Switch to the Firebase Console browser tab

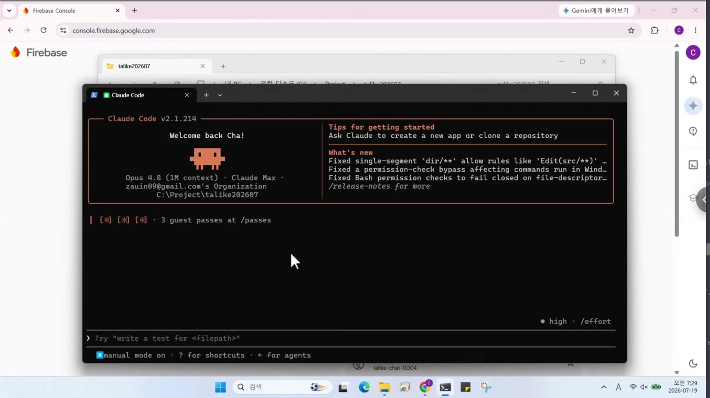tap(71, 11)
